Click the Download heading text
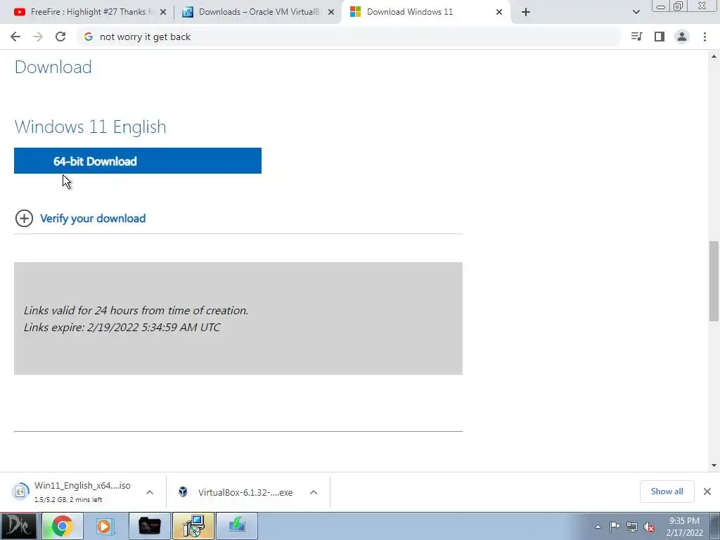This screenshot has height=540, width=720. [53, 67]
